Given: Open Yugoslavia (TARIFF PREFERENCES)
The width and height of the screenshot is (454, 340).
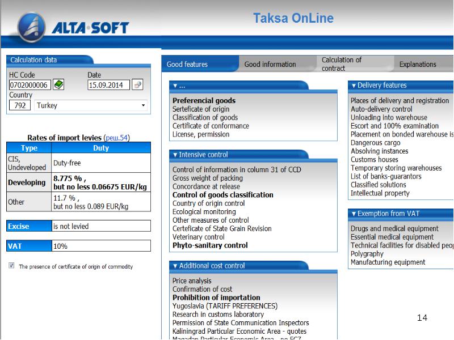Looking at the screenshot, I should click(x=225, y=306).
